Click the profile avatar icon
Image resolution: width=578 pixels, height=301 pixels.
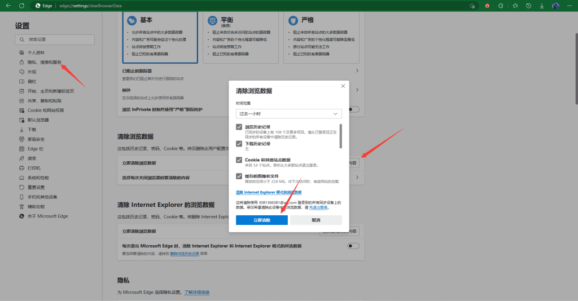[x=555, y=6]
